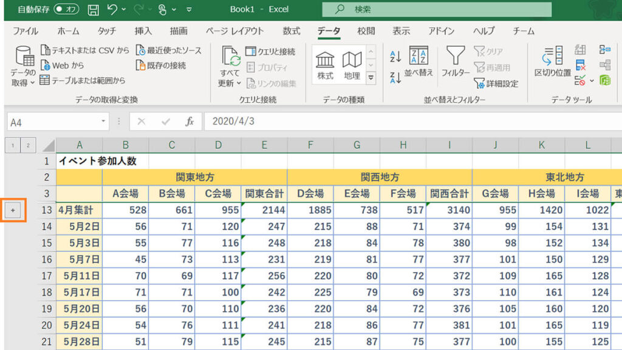Click the Data Validation icon

point(580,81)
